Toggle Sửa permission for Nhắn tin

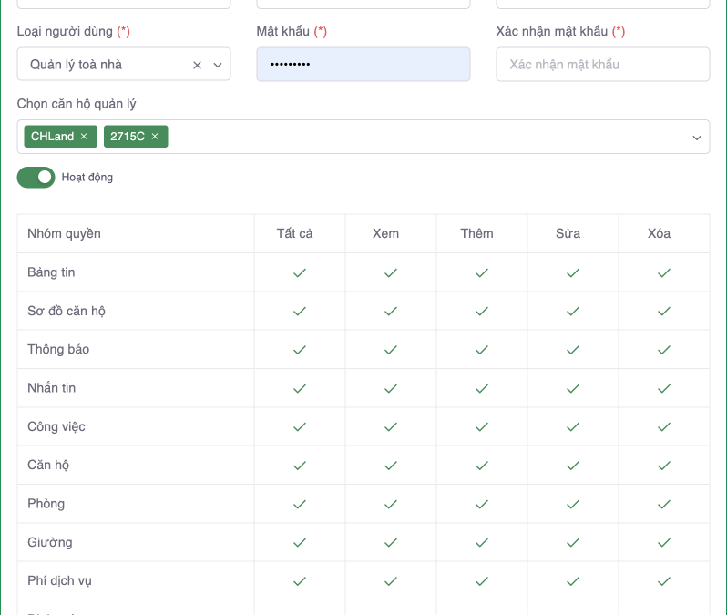click(x=573, y=388)
